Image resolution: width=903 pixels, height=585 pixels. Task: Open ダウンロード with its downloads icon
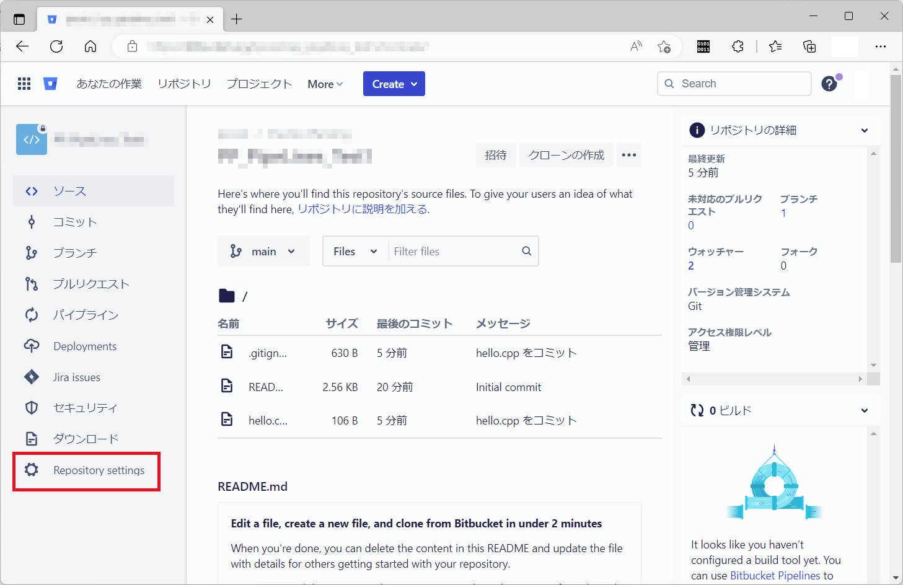(x=32, y=439)
